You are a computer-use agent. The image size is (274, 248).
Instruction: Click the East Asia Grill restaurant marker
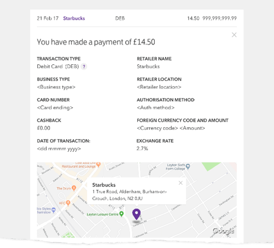(x=99, y=164)
